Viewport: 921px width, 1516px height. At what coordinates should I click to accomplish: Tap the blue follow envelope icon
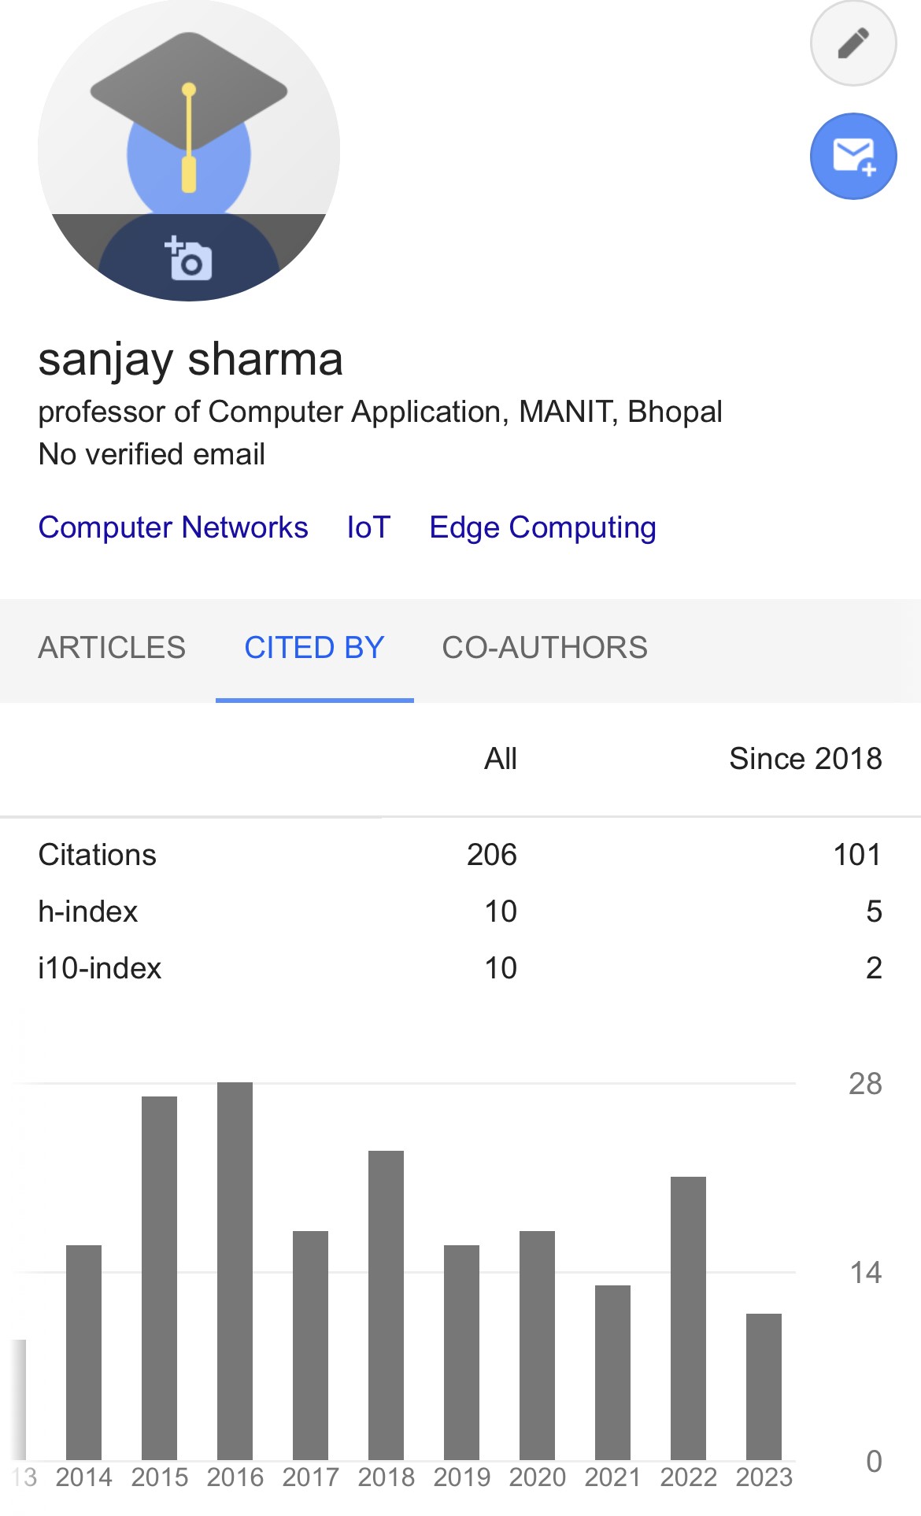click(853, 156)
